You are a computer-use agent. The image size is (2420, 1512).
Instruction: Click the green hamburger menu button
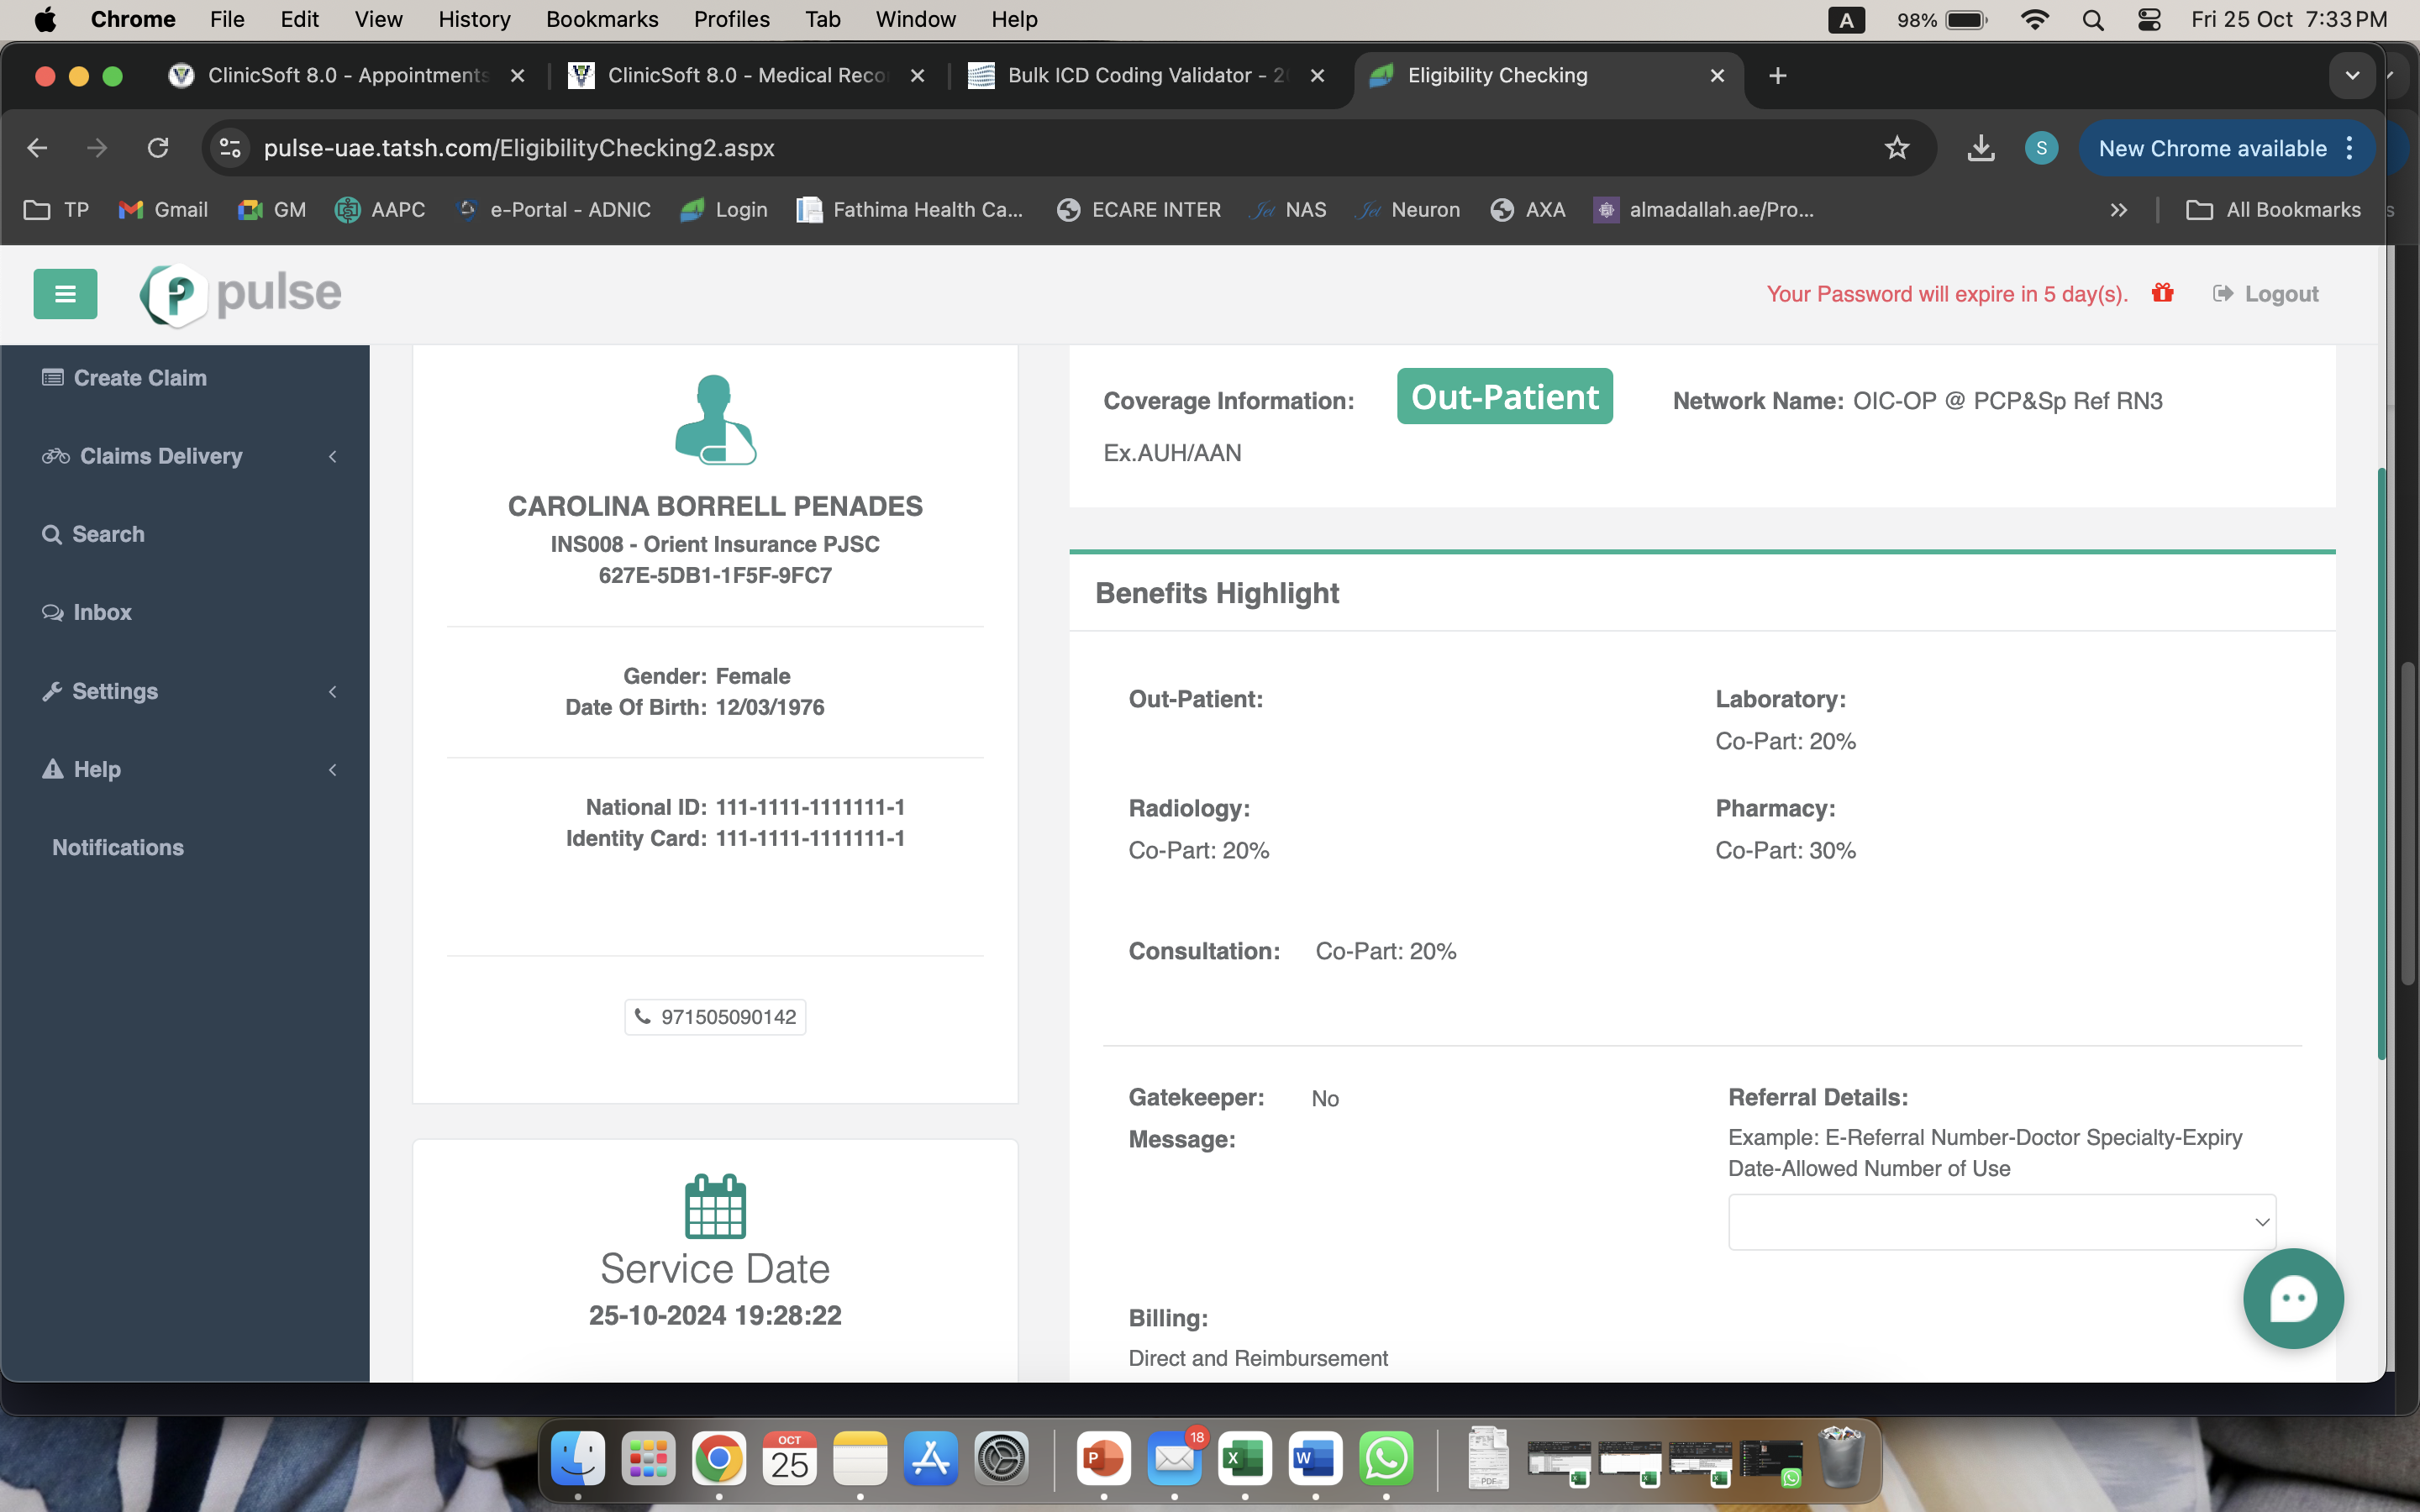point(65,293)
